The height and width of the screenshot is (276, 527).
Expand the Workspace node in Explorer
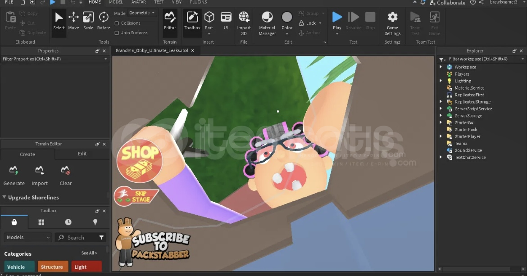tap(441, 67)
